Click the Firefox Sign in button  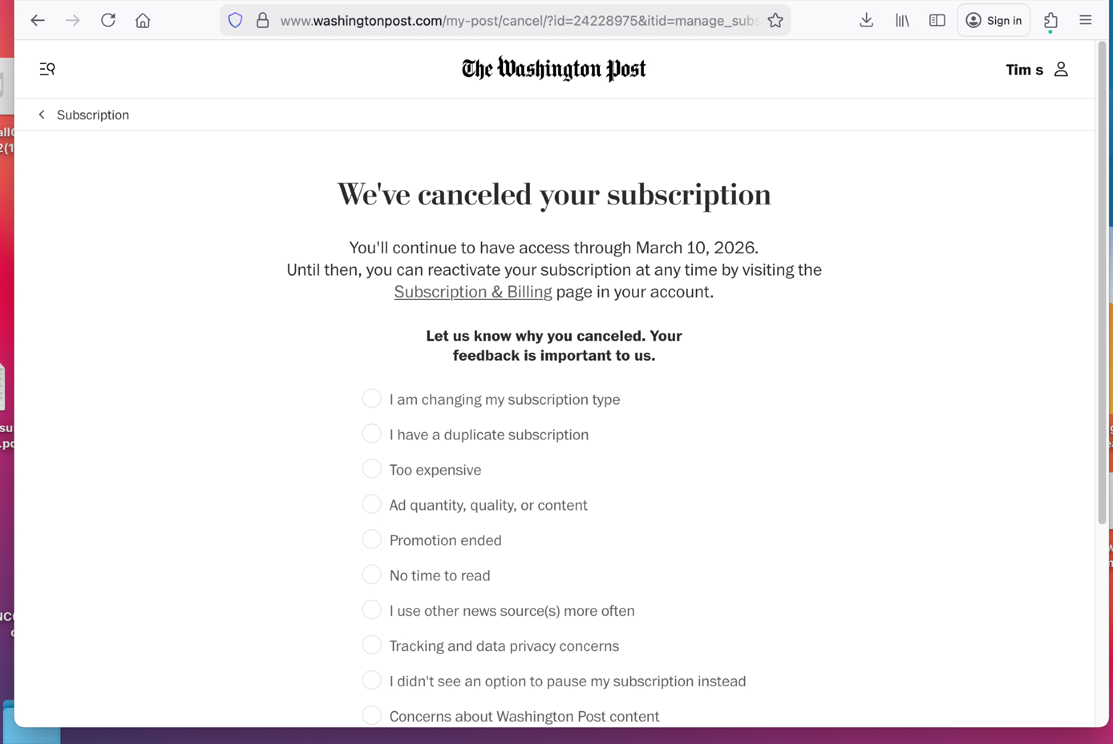coord(994,21)
